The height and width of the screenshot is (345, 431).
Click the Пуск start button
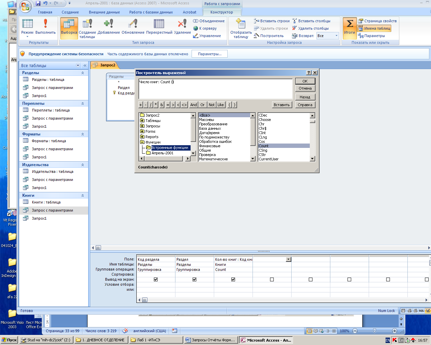[x=9, y=340]
